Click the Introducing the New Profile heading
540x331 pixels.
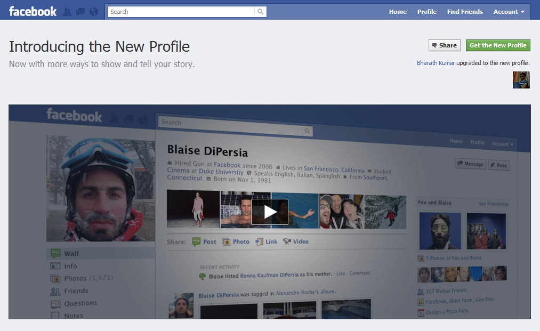coord(99,46)
